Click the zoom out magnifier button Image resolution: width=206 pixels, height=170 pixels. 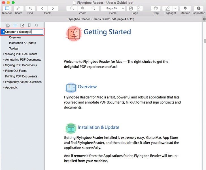(x=72, y=9)
